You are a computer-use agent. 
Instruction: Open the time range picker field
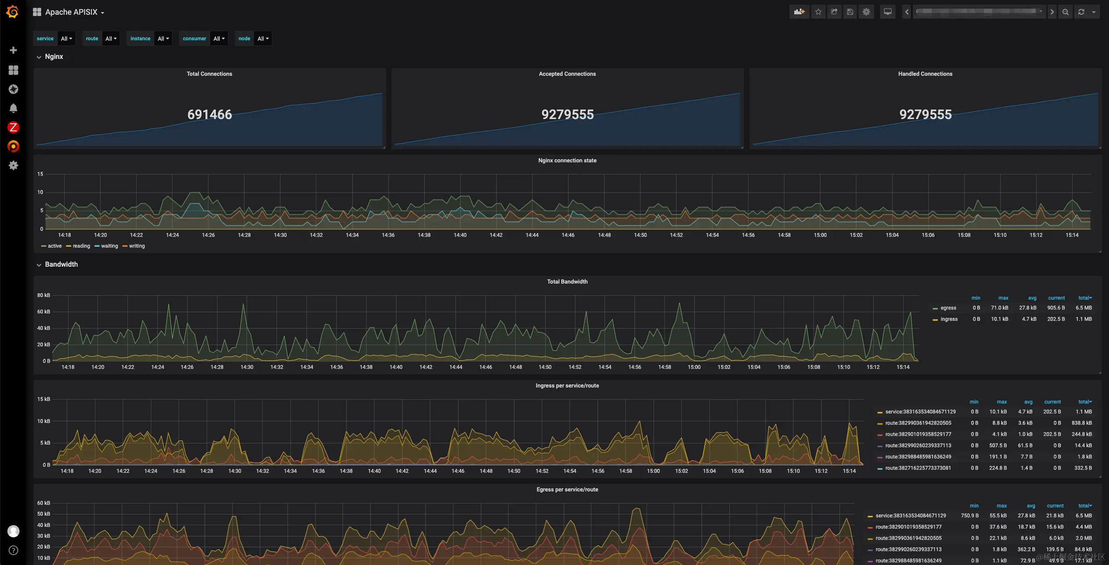(979, 12)
